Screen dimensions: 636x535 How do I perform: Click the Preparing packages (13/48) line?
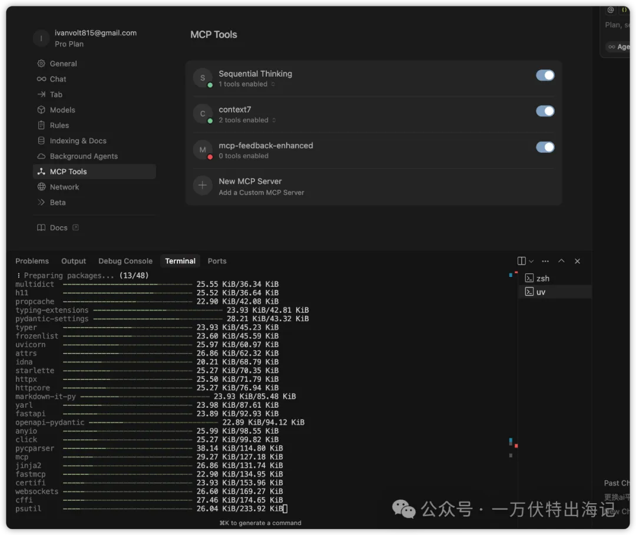pyautogui.click(x=82, y=275)
